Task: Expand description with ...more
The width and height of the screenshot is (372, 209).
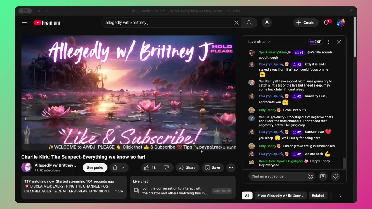Action: click(117, 191)
